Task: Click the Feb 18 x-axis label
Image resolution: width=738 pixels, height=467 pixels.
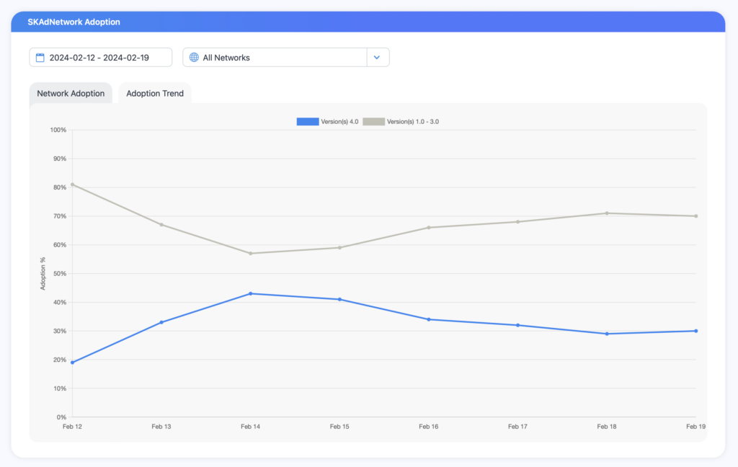Action: tap(607, 427)
